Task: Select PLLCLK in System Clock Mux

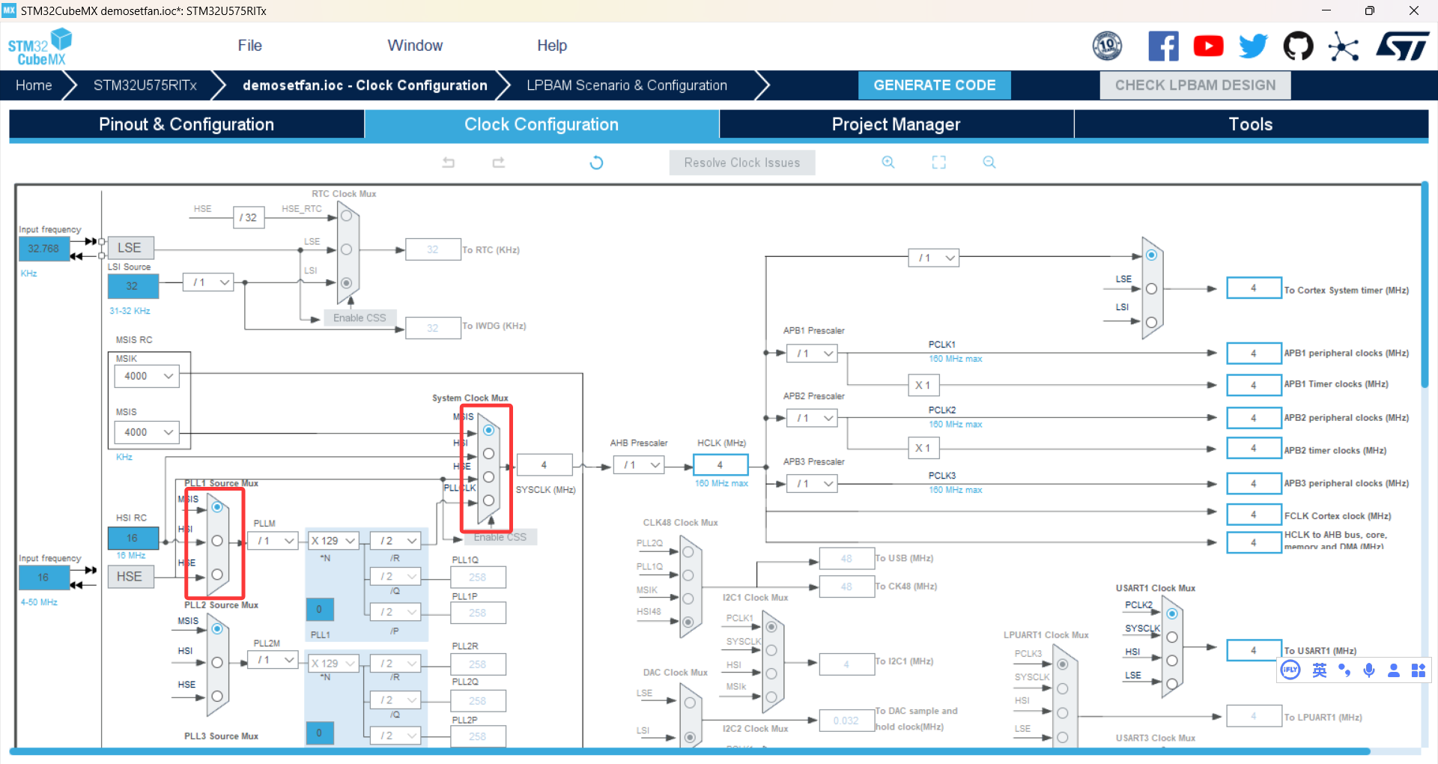Action: pyautogui.click(x=489, y=500)
